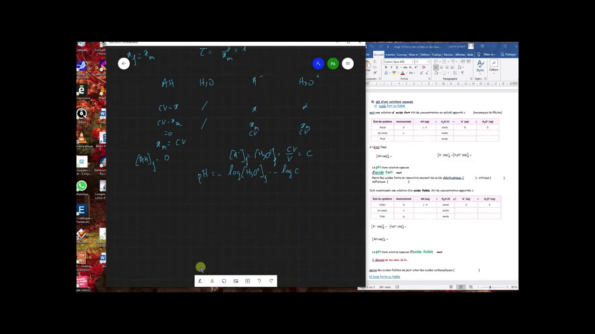Toggle strikethrough text in Word
Screen dimensions: 595x334
point(405,67)
